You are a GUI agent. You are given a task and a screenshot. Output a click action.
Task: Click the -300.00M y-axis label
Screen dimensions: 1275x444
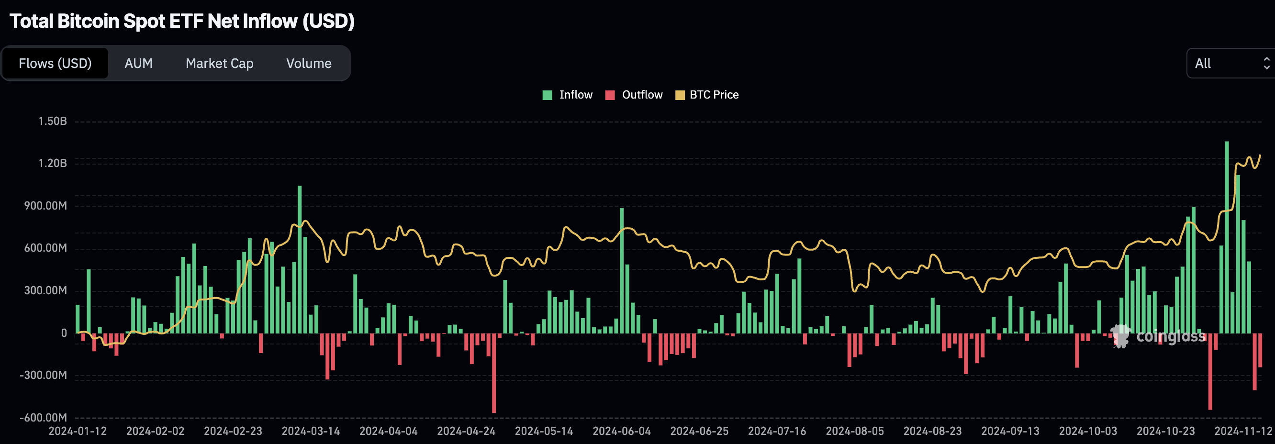(x=43, y=375)
